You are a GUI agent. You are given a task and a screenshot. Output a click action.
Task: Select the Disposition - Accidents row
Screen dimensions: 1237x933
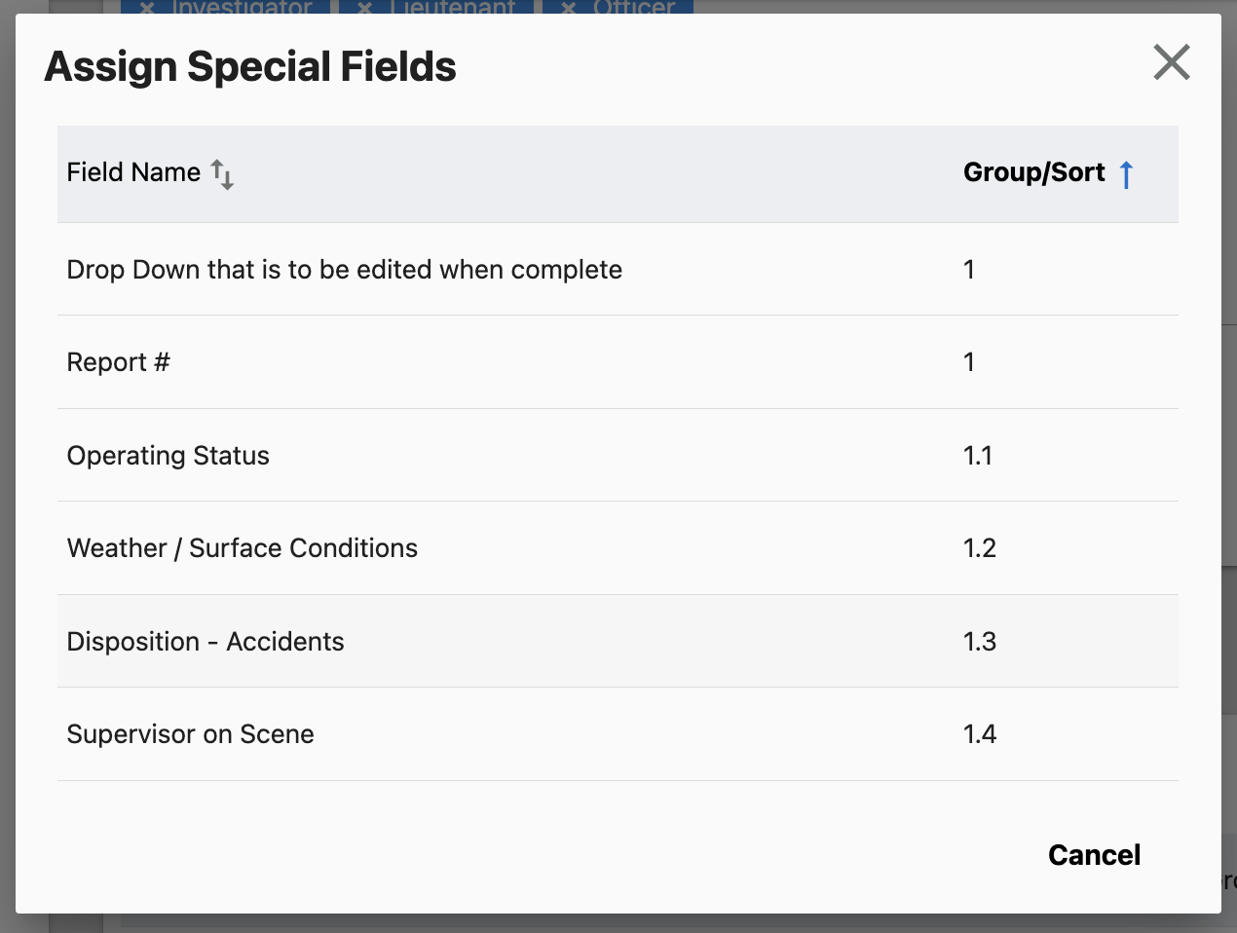(x=206, y=641)
